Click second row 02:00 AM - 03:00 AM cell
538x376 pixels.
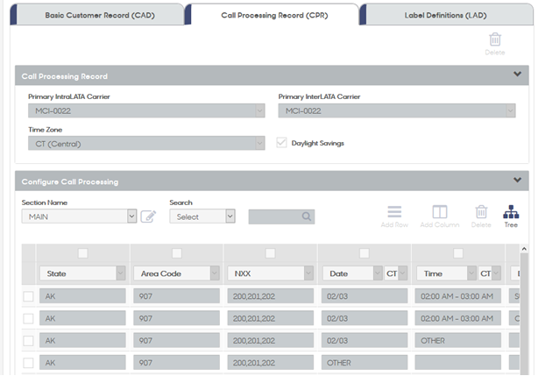[x=457, y=318]
